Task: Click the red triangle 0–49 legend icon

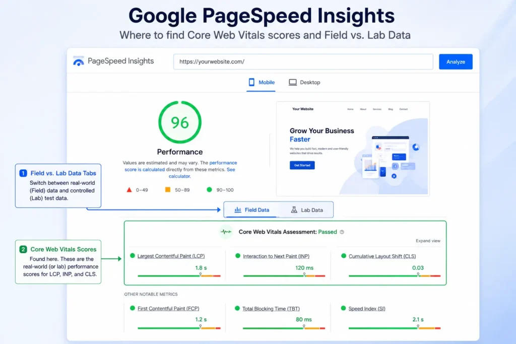Action: 129,190
